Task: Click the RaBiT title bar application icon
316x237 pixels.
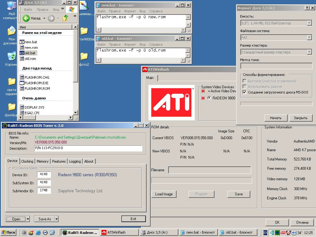Action: pyautogui.click(x=4, y=126)
